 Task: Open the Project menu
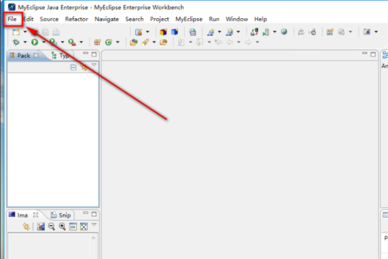click(x=159, y=19)
